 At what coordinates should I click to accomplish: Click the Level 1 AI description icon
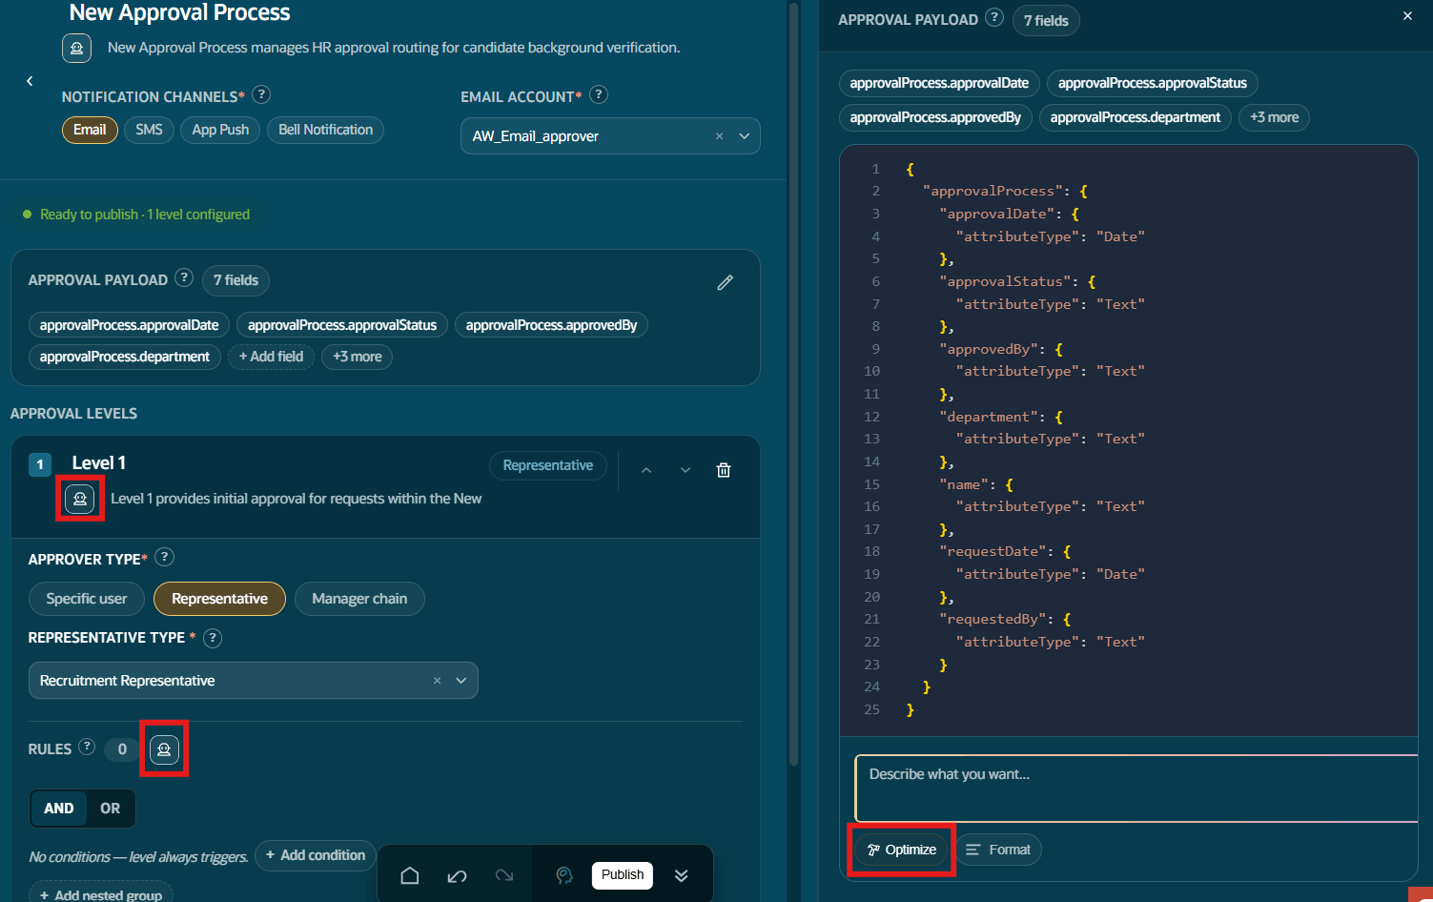pyautogui.click(x=80, y=498)
